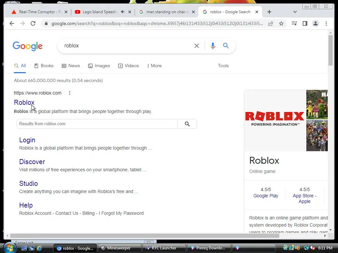Open the top Roblox characters thumbnail

317,104
